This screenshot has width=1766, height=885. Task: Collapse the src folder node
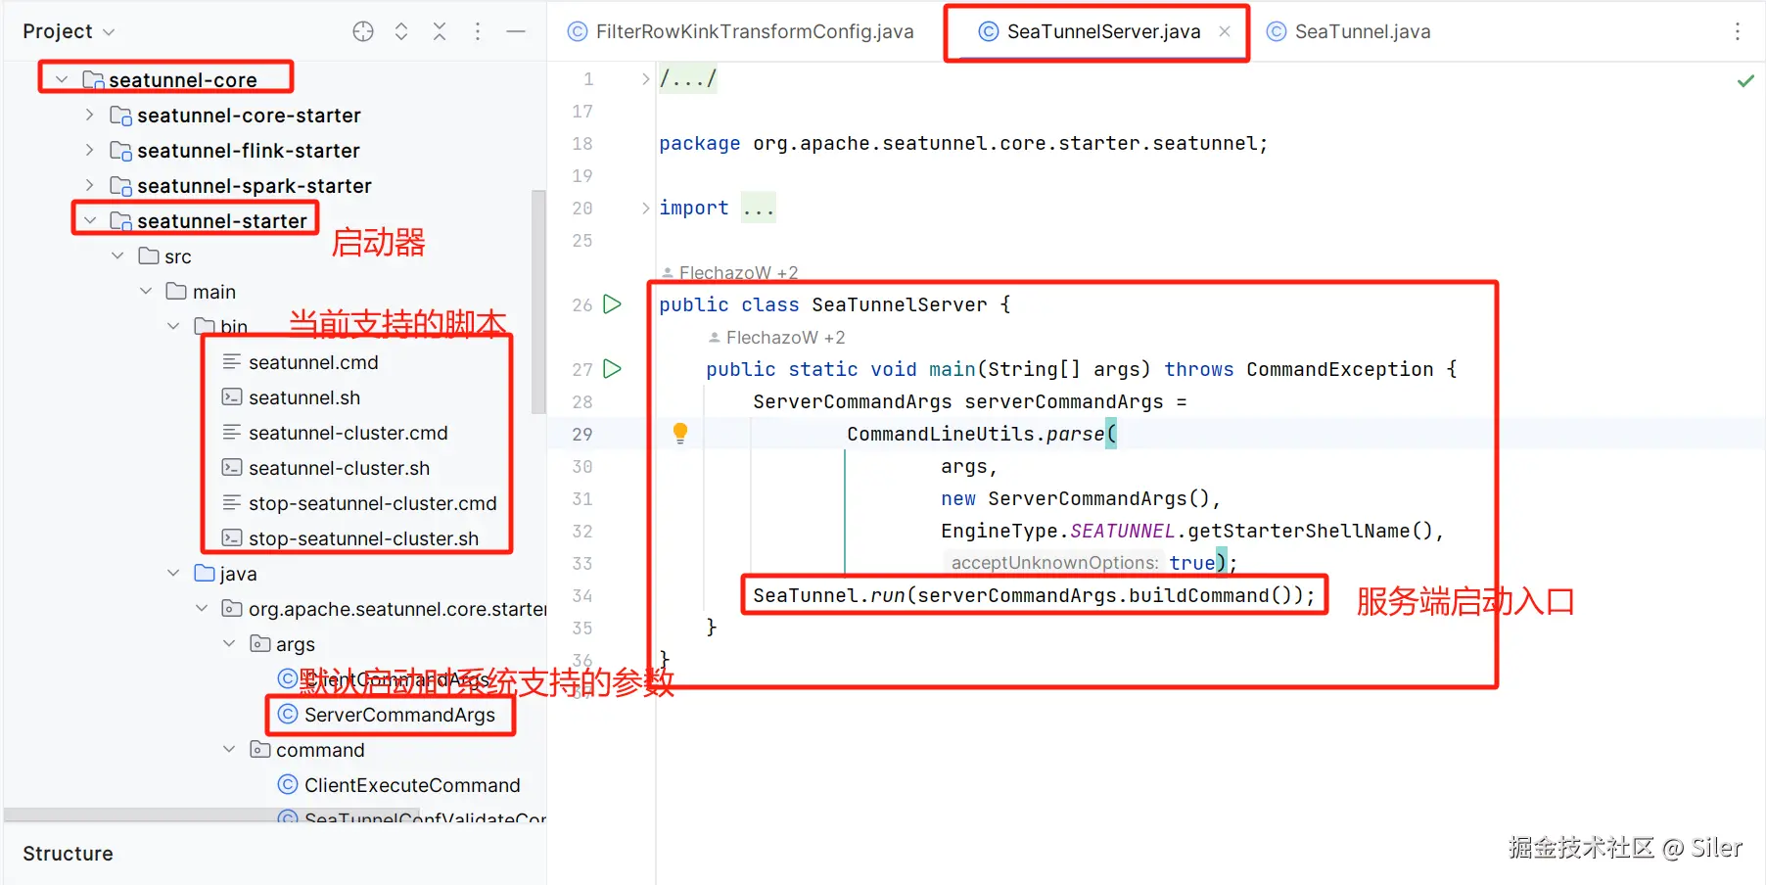coord(118,256)
